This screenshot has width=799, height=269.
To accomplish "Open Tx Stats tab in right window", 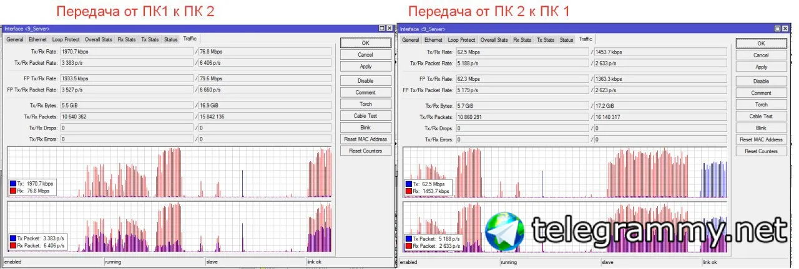I will 546,40.
